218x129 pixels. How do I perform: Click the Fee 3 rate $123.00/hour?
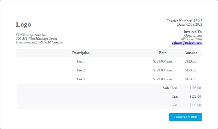163,79
